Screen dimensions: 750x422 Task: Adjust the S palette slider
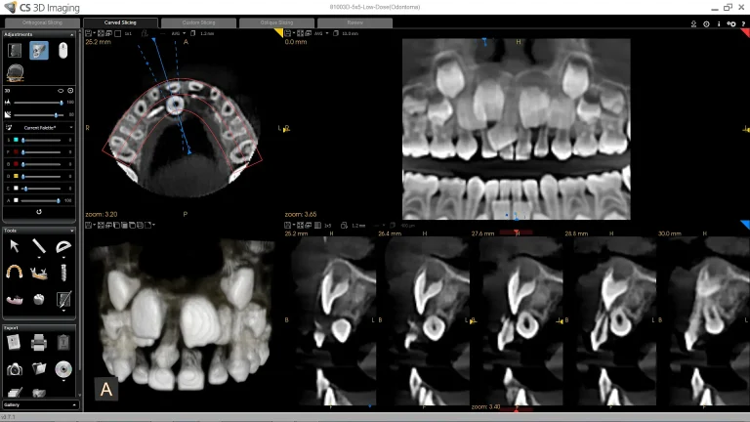point(41,141)
